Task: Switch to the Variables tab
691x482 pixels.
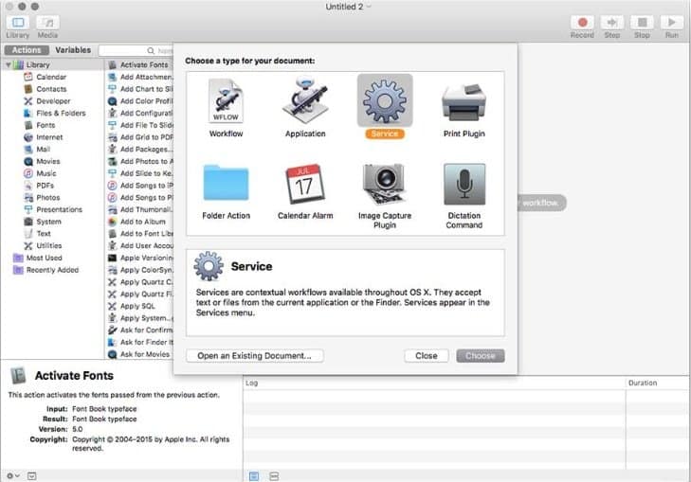Action: click(x=73, y=50)
